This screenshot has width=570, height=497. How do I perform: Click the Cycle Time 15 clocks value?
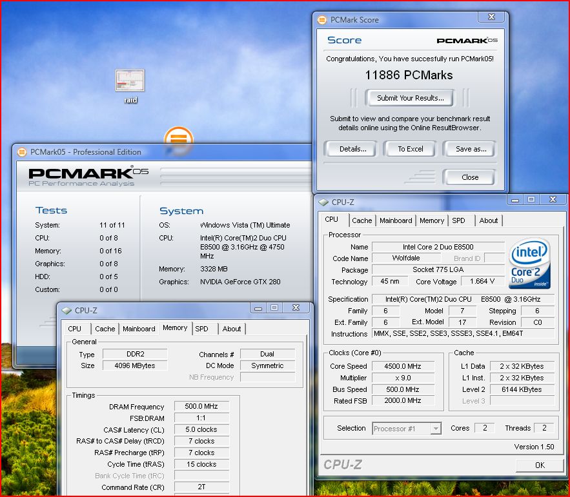201,464
